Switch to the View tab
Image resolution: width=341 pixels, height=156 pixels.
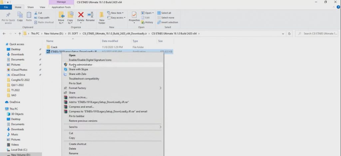(x=42, y=7)
